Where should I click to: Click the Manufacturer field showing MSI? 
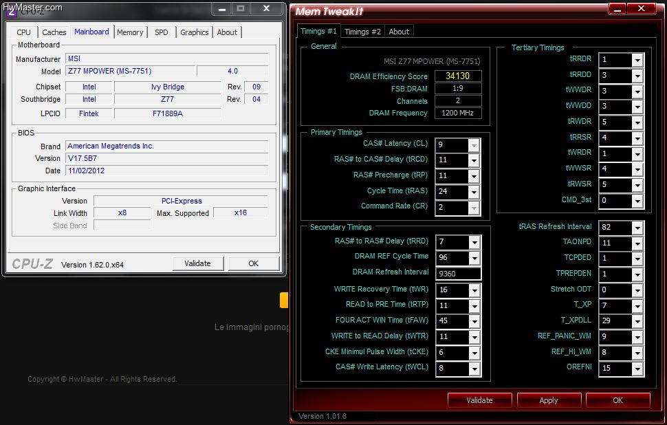166,58
